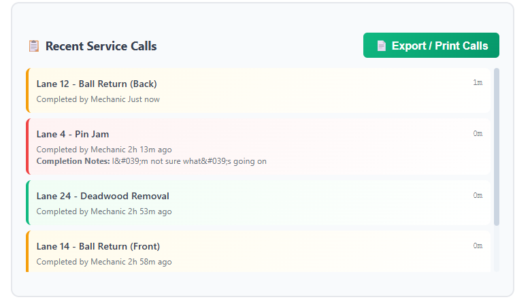
Task: Click "Completed by Mechanic Just now" text
Action: click(x=98, y=99)
